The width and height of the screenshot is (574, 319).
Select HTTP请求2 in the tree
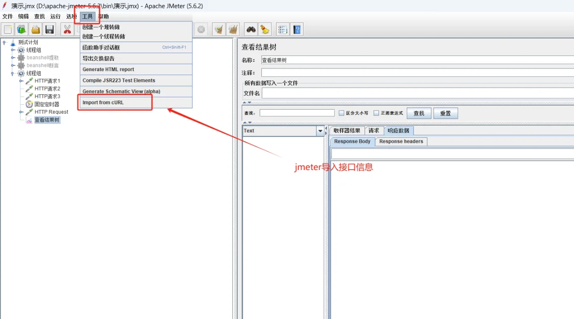pos(47,89)
